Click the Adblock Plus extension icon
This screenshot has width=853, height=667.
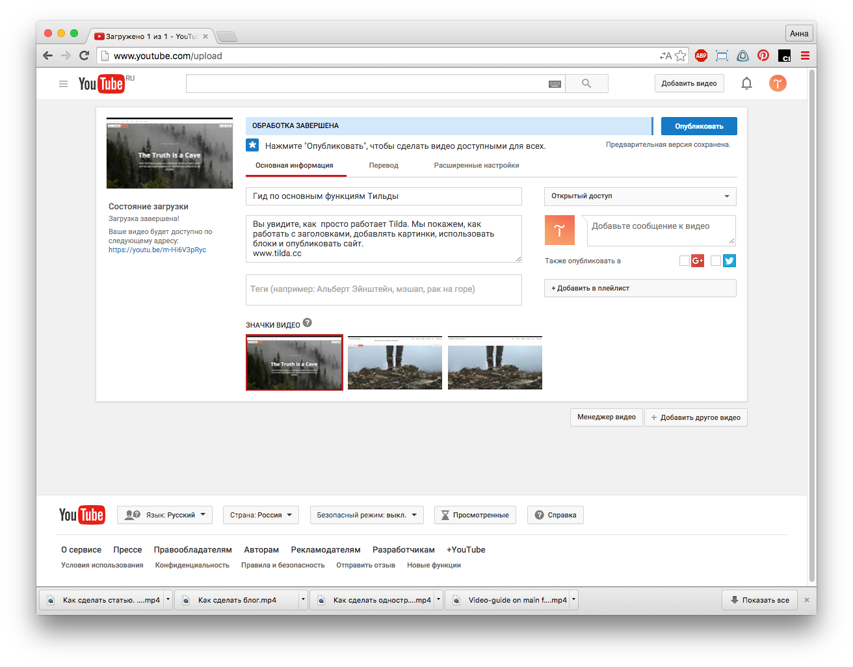point(701,56)
